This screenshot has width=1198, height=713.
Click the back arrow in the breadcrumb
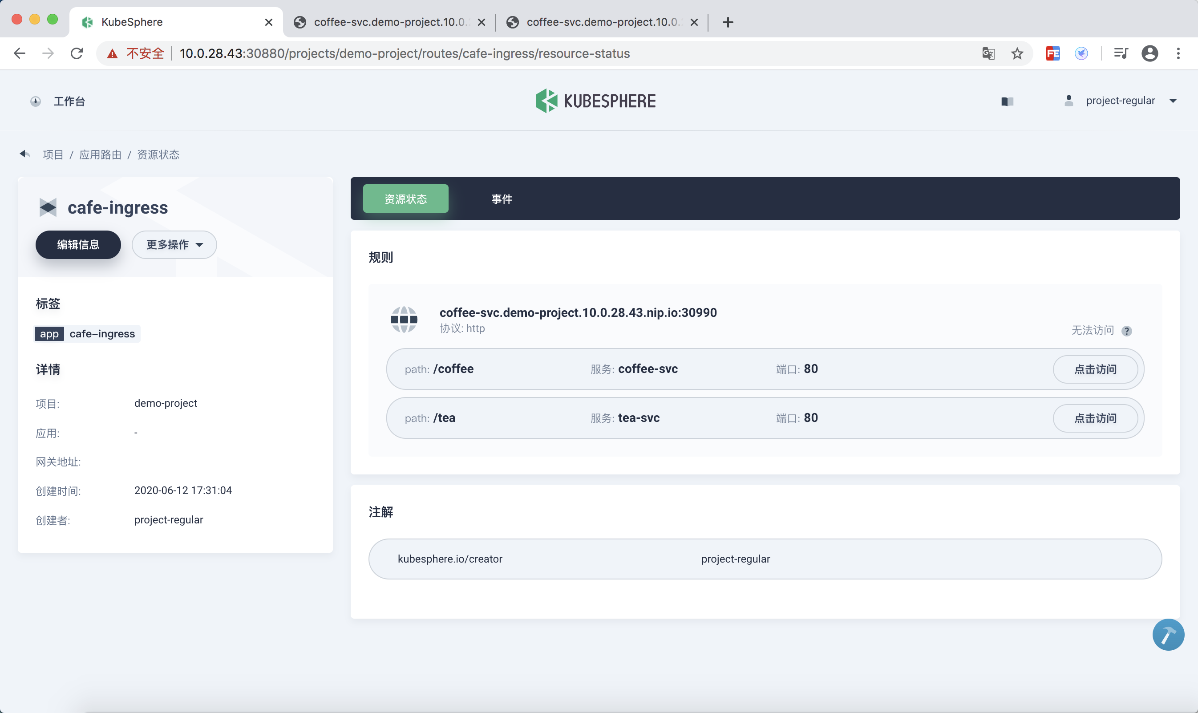point(25,154)
